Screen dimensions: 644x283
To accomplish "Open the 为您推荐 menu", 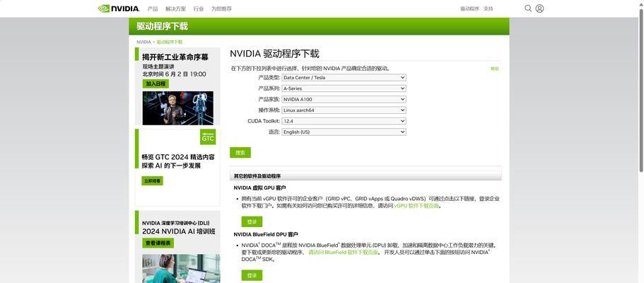I will 221,8.
